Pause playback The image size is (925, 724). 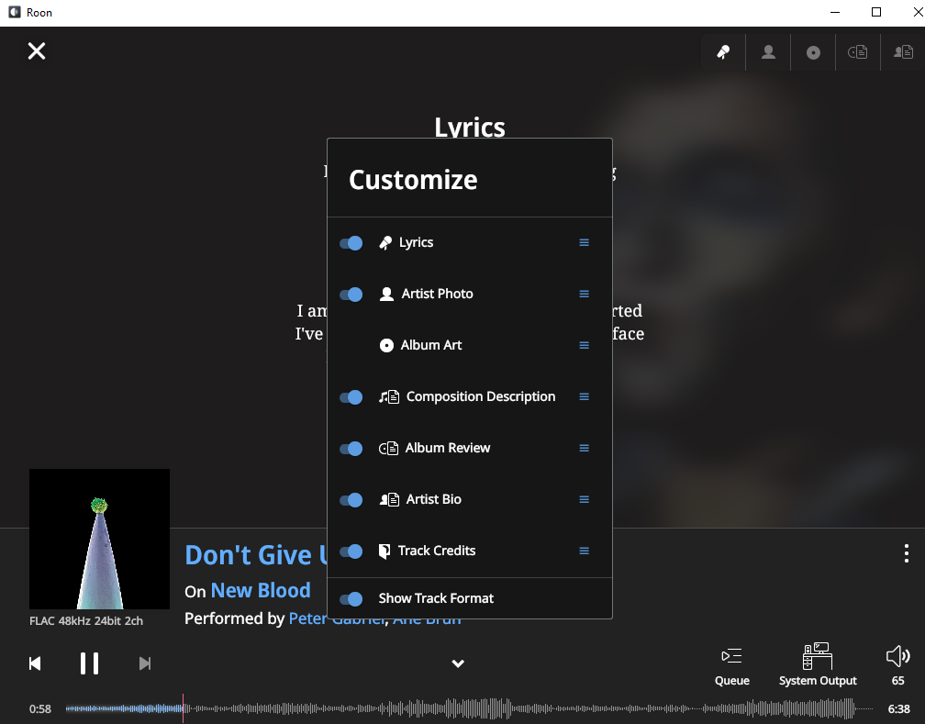point(89,663)
